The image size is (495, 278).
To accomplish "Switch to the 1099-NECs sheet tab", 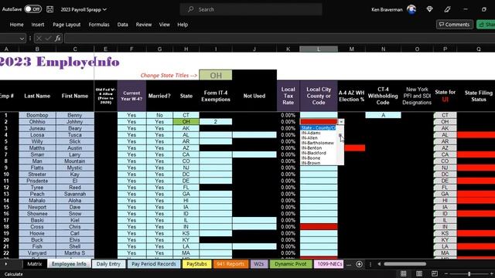I will (329, 264).
